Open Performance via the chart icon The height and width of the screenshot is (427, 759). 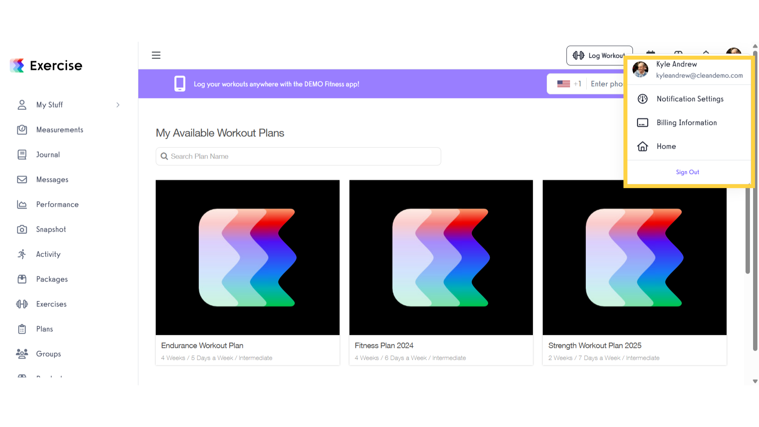point(22,204)
